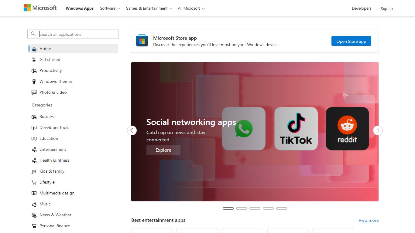Select first carousel indicator
This screenshot has height=233, width=415.
pyautogui.click(x=228, y=208)
